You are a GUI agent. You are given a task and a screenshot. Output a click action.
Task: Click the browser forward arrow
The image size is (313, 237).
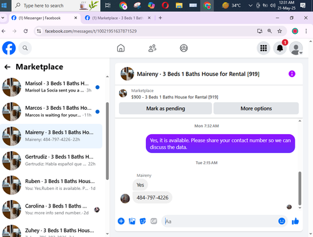[14, 31]
